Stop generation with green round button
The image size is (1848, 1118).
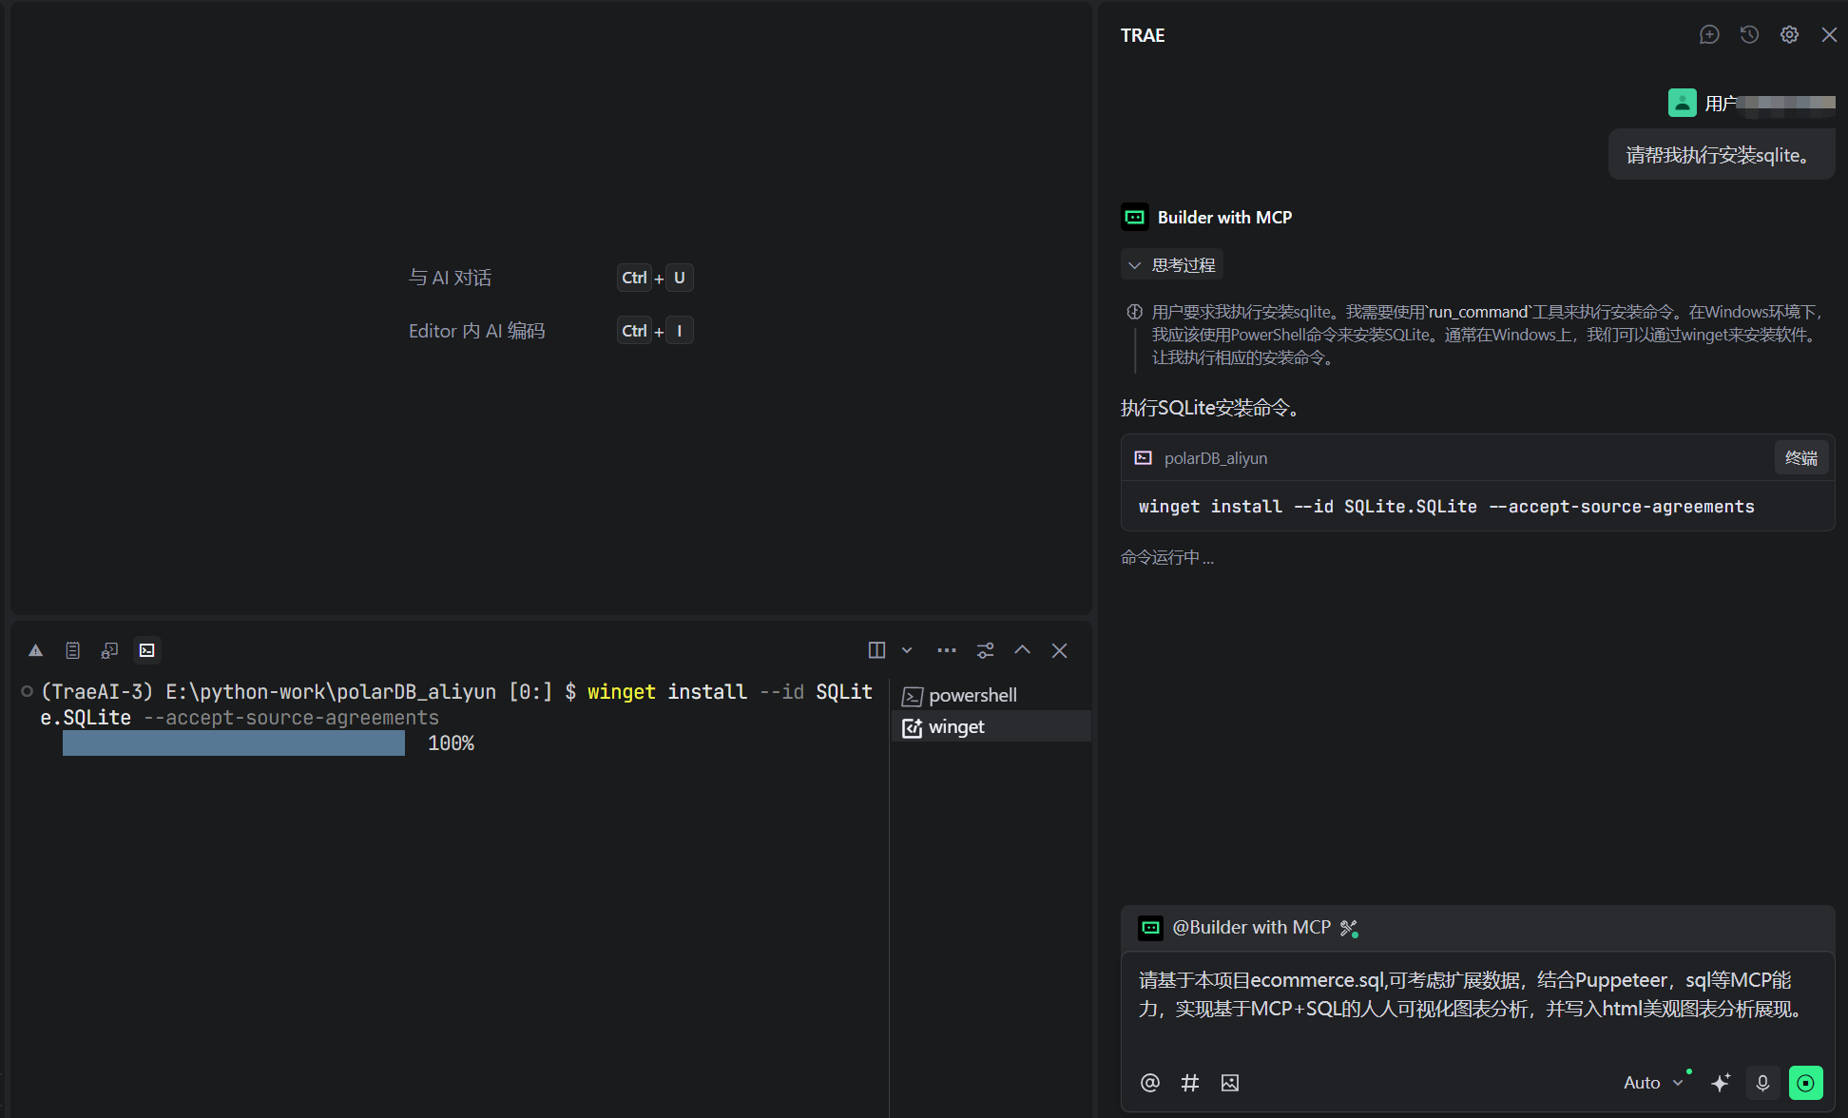point(1805,1083)
